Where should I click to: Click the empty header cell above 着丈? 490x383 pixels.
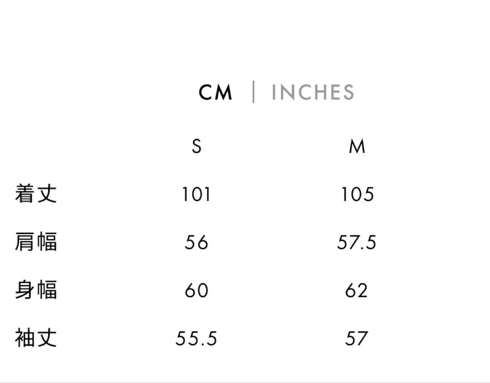pos(36,147)
